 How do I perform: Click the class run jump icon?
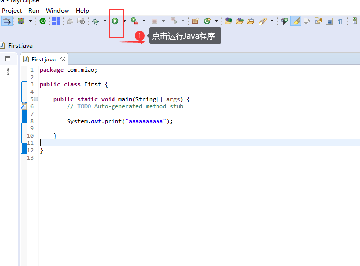coord(285,21)
